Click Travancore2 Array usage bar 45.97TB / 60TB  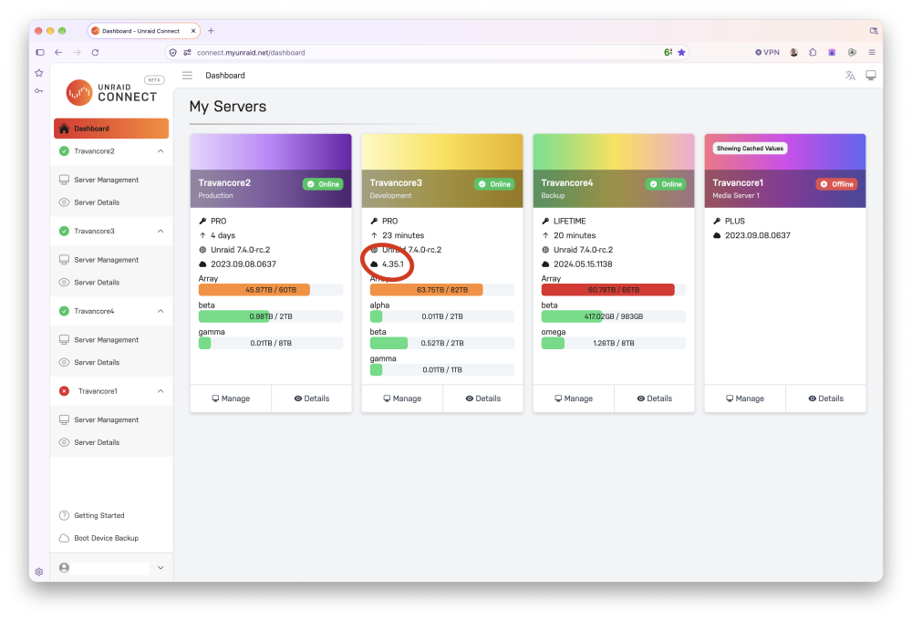pyautogui.click(x=271, y=290)
